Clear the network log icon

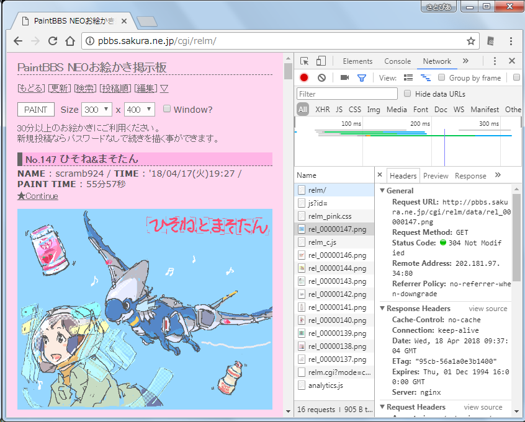click(321, 77)
